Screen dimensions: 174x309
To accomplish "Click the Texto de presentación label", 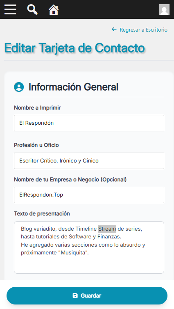I will tap(42, 214).
